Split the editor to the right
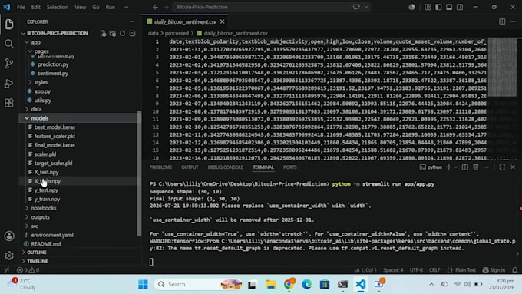Viewport: 522px width, 294px height. (x=502, y=21)
